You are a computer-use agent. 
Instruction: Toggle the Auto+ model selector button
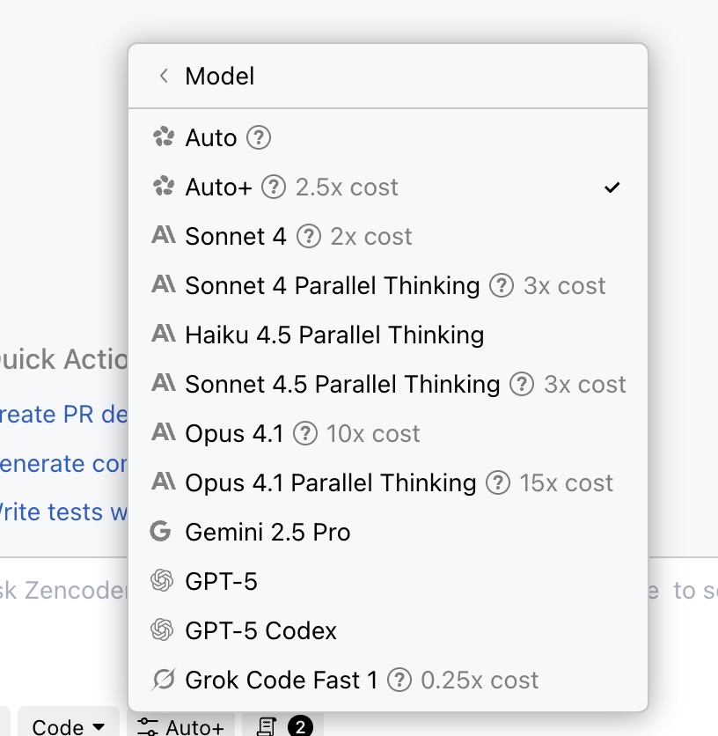tap(181, 726)
